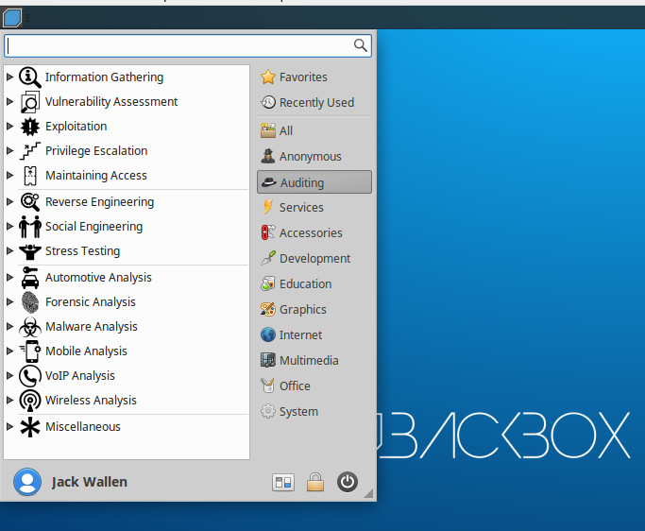Click the lock screen padlock icon
The height and width of the screenshot is (531, 645).
[x=315, y=483]
